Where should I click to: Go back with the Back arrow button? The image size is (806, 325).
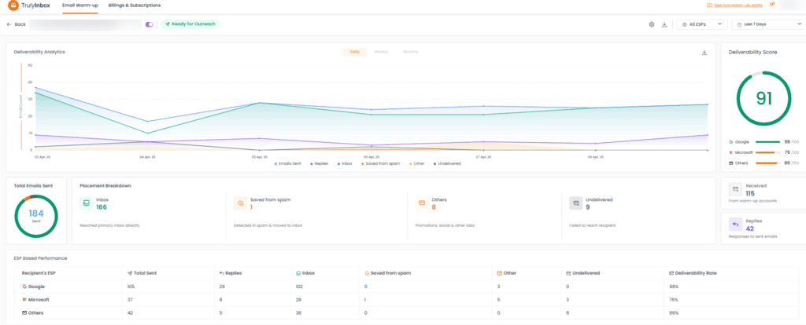16,24
